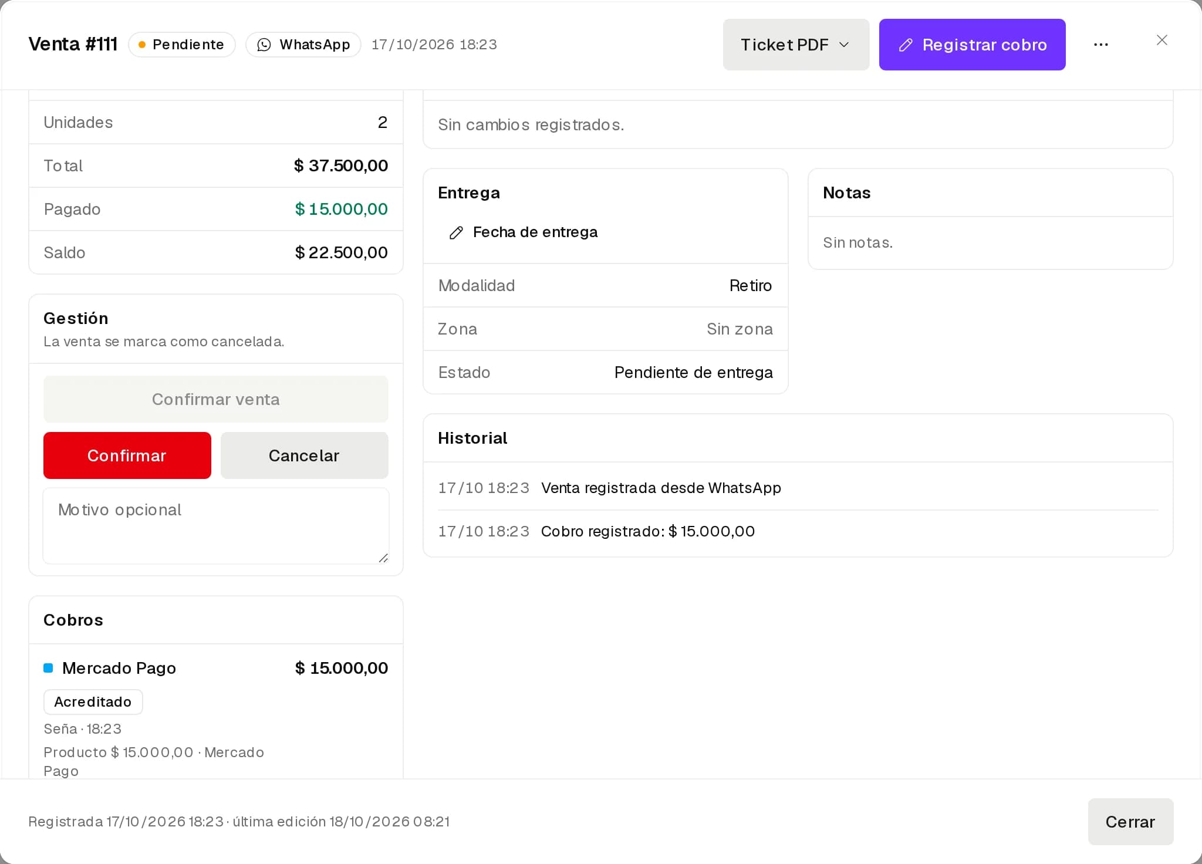
Task: Click the Modalidad value Retiro
Action: [x=751, y=285]
